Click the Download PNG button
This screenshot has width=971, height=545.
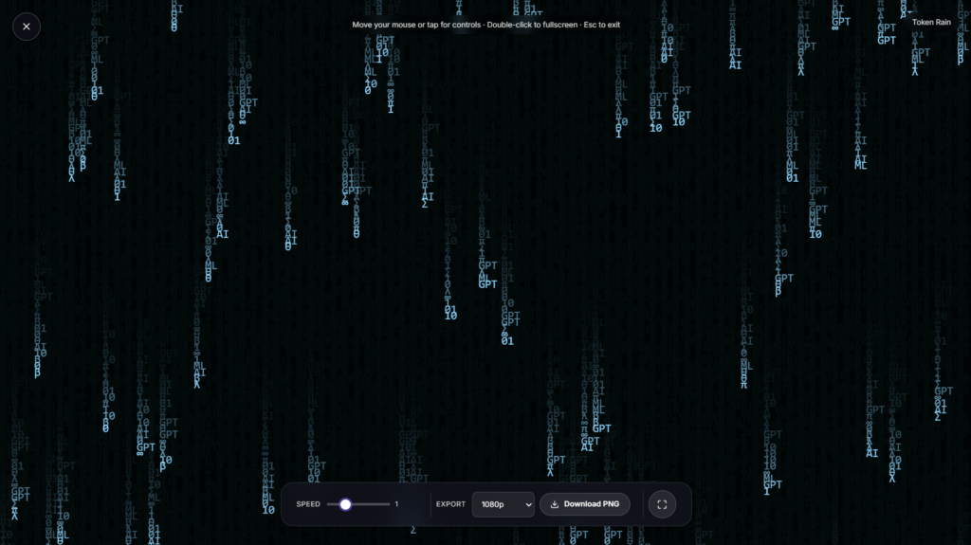(x=584, y=504)
